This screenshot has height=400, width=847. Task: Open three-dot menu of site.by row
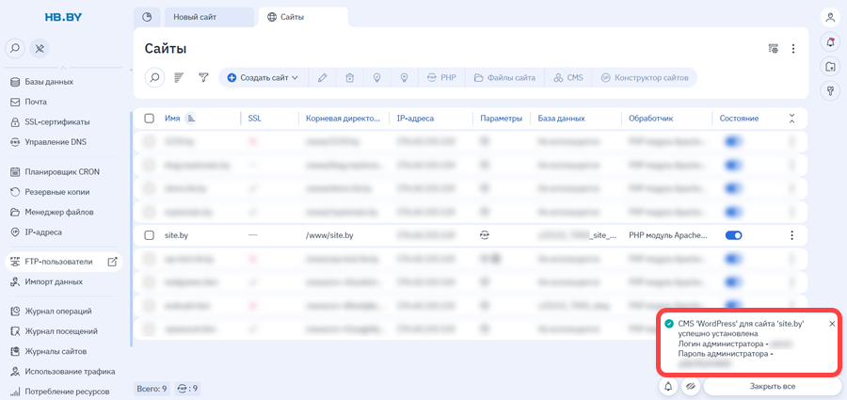pyautogui.click(x=791, y=235)
